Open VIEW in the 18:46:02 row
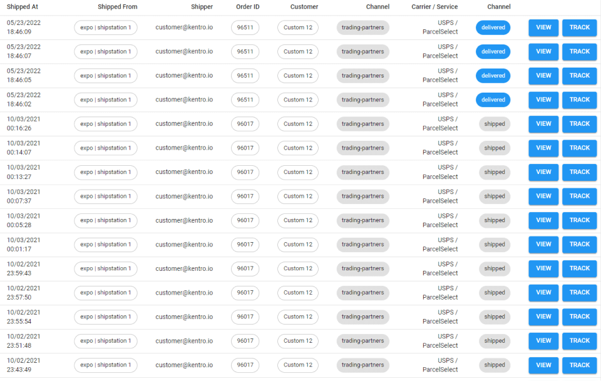Image resolution: width=601 pixels, height=381 pixels. pyautogui.click(x=543, y=100)
